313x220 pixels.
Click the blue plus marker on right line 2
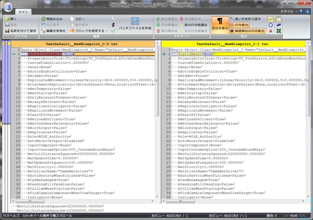pos(164,54)
